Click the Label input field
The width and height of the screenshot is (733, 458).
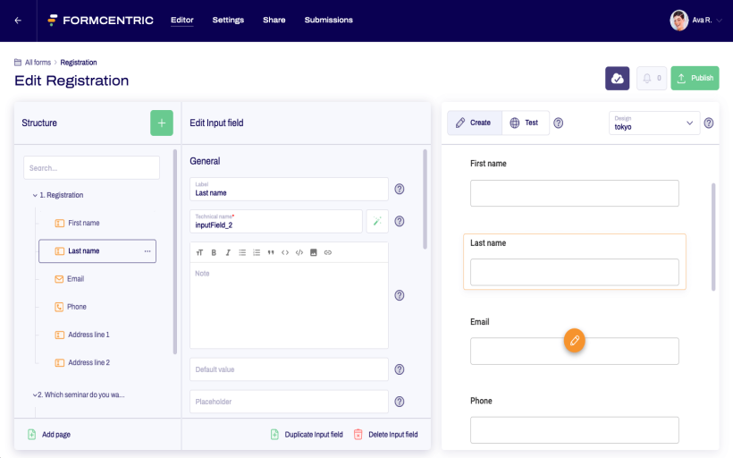(x=289, y=189)
